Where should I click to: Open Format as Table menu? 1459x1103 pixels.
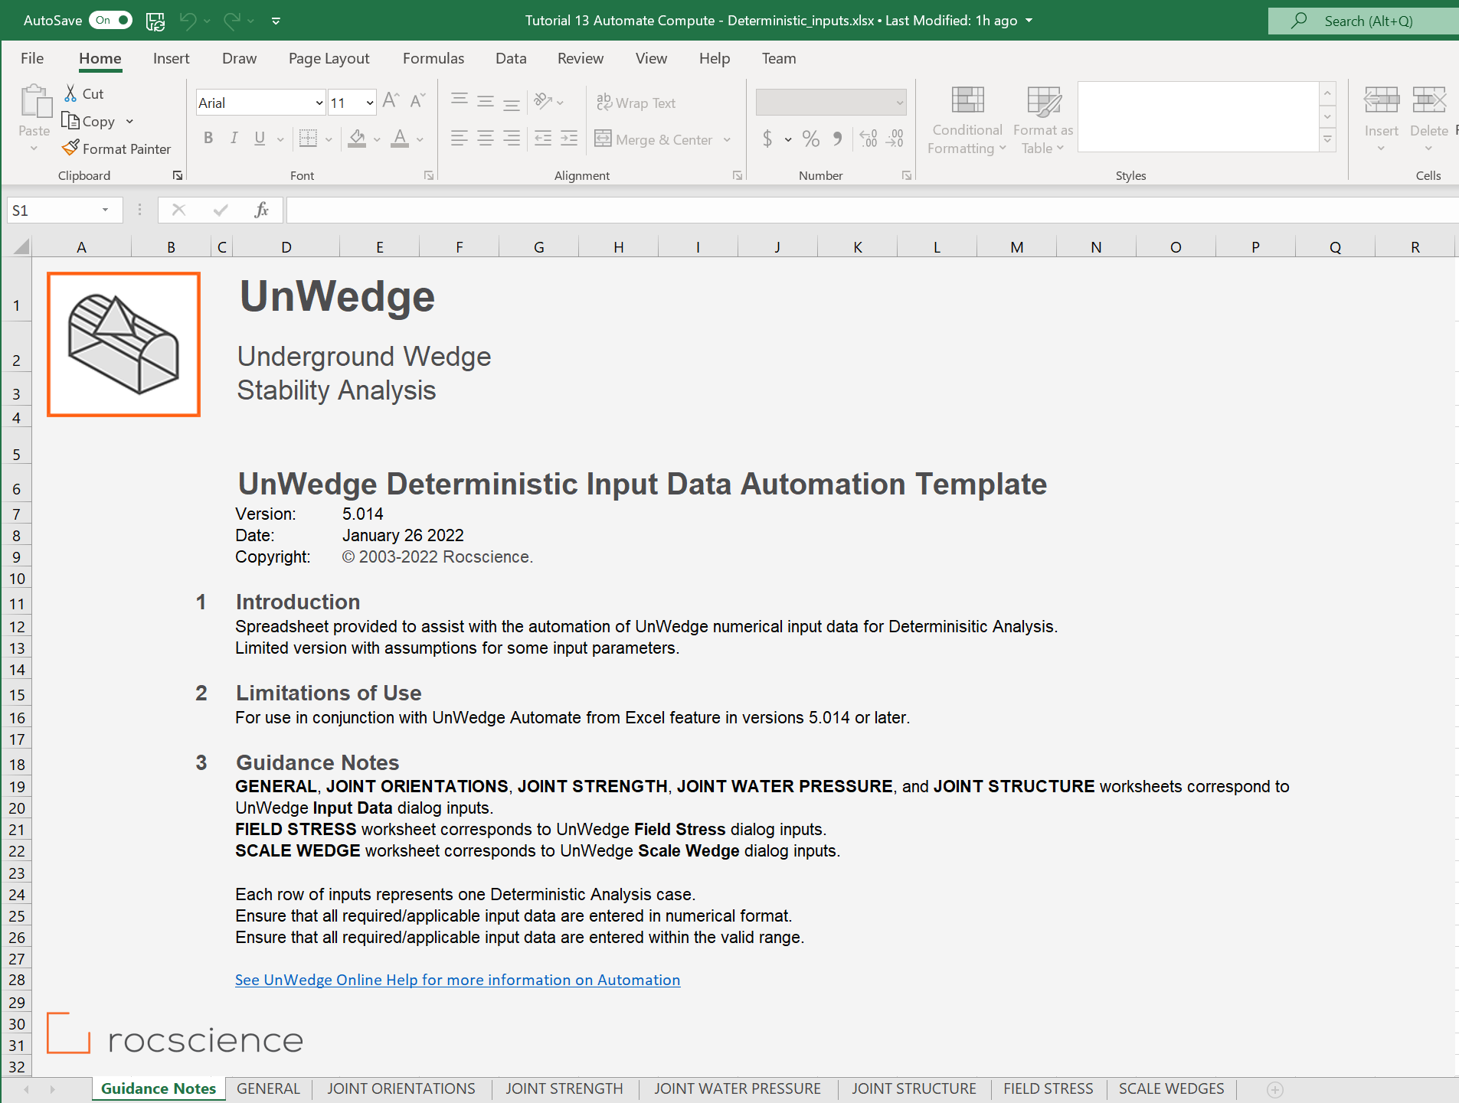1043,119
